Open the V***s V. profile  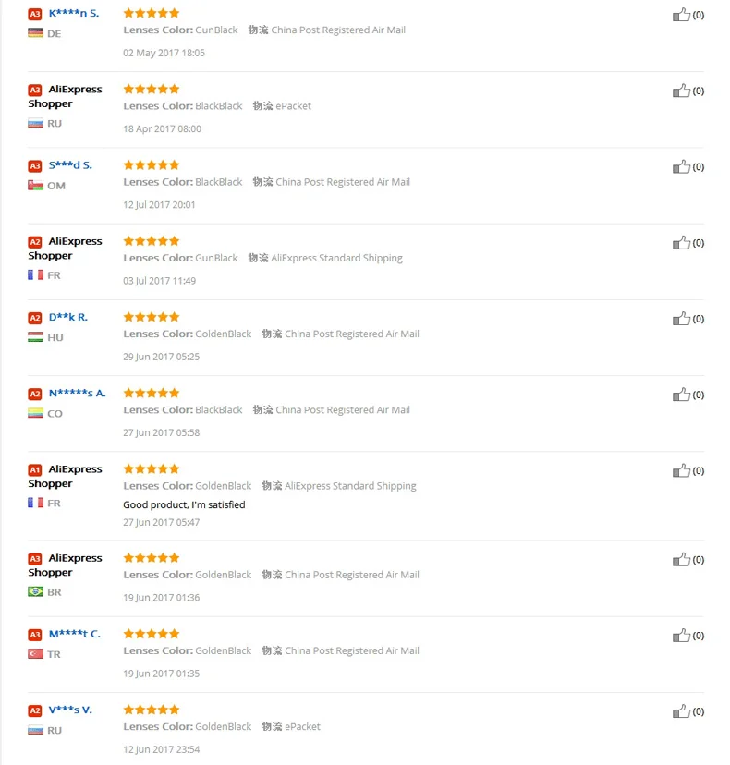[x=70, y=710]
